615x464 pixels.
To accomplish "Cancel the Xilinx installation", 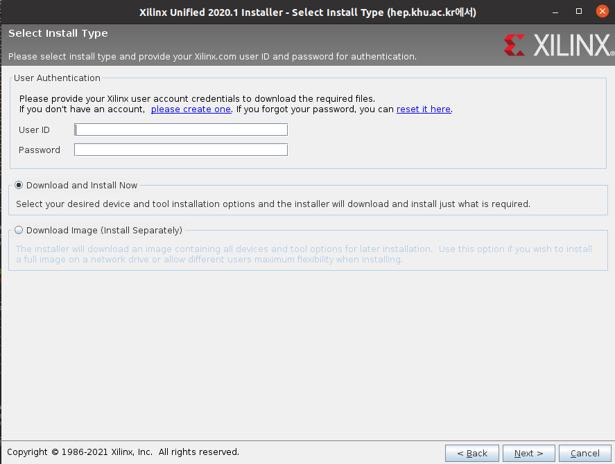I will pos(584,453).
